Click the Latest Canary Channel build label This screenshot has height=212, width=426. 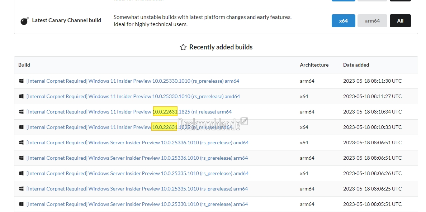67,20
